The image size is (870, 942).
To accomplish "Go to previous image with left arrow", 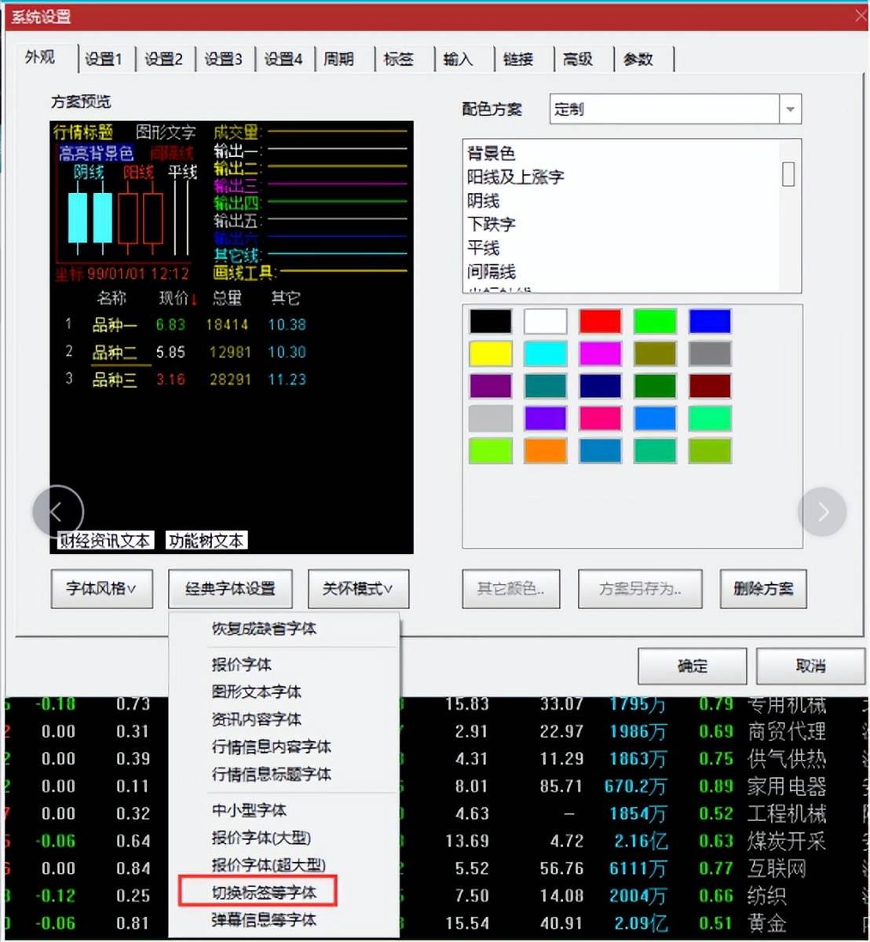I will point(57,512).
